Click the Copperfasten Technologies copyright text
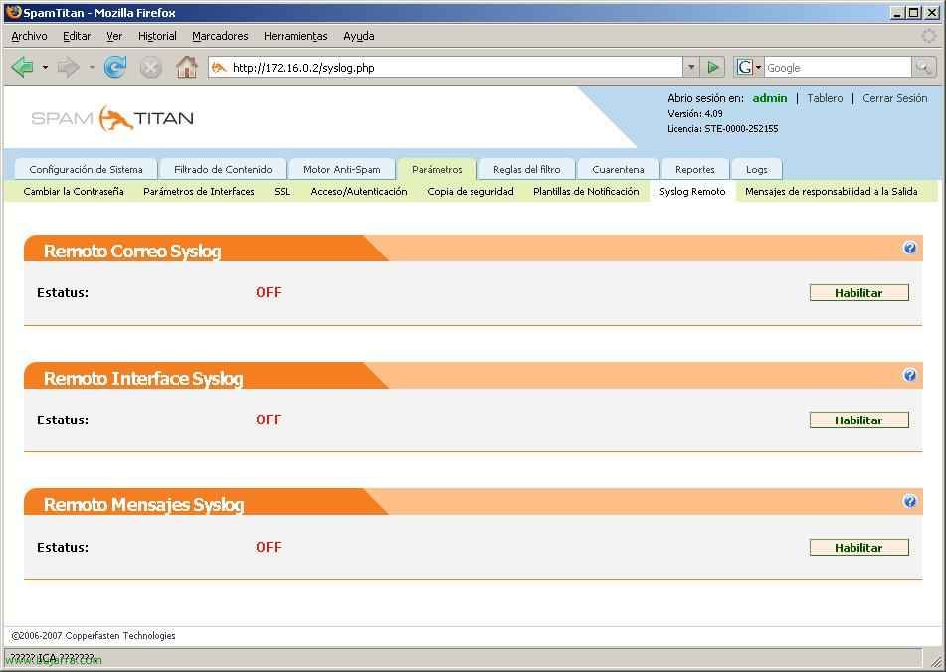The image size is (946, 672). (94, 636)
